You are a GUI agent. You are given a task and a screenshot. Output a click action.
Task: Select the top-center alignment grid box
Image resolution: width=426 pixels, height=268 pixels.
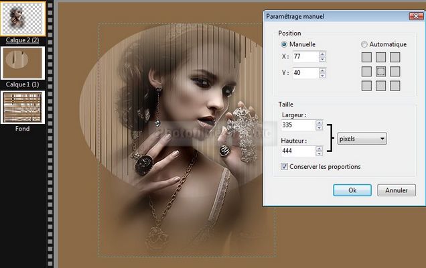pyautogui.click(x=380, y=58)
